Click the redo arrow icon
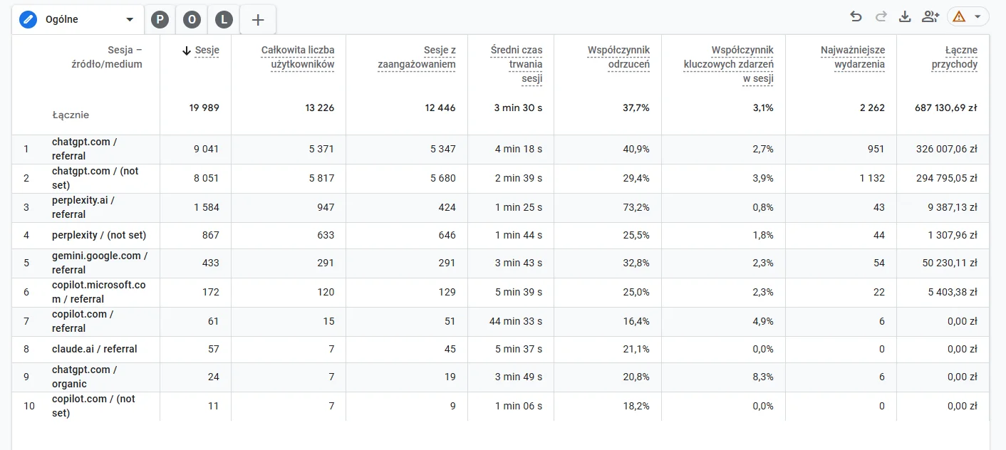This screenshot has height=450, width=1006. 881,16
